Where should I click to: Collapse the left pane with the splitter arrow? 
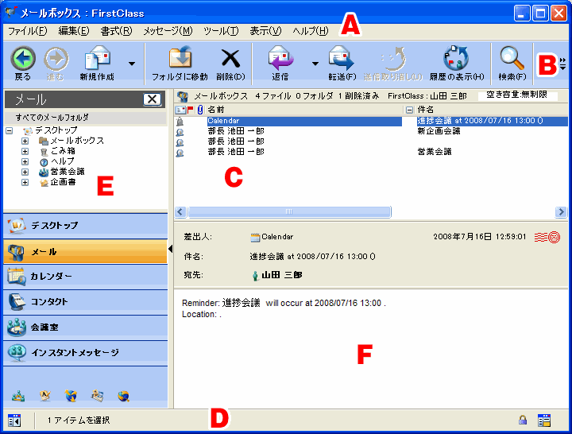click(x=171, y=250)
